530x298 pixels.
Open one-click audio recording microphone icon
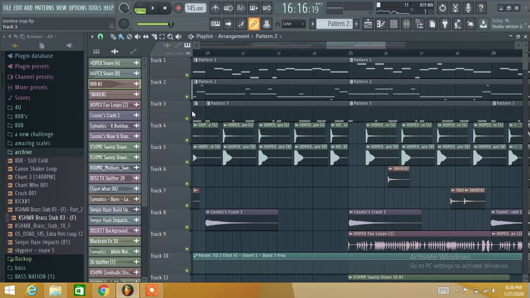(x=468, y=8)
